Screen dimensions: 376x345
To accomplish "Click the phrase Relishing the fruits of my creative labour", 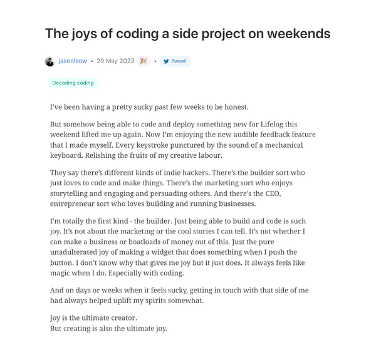I will 154,155.
